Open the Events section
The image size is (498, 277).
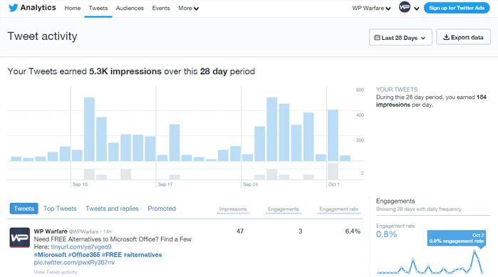tap(161, 9)
